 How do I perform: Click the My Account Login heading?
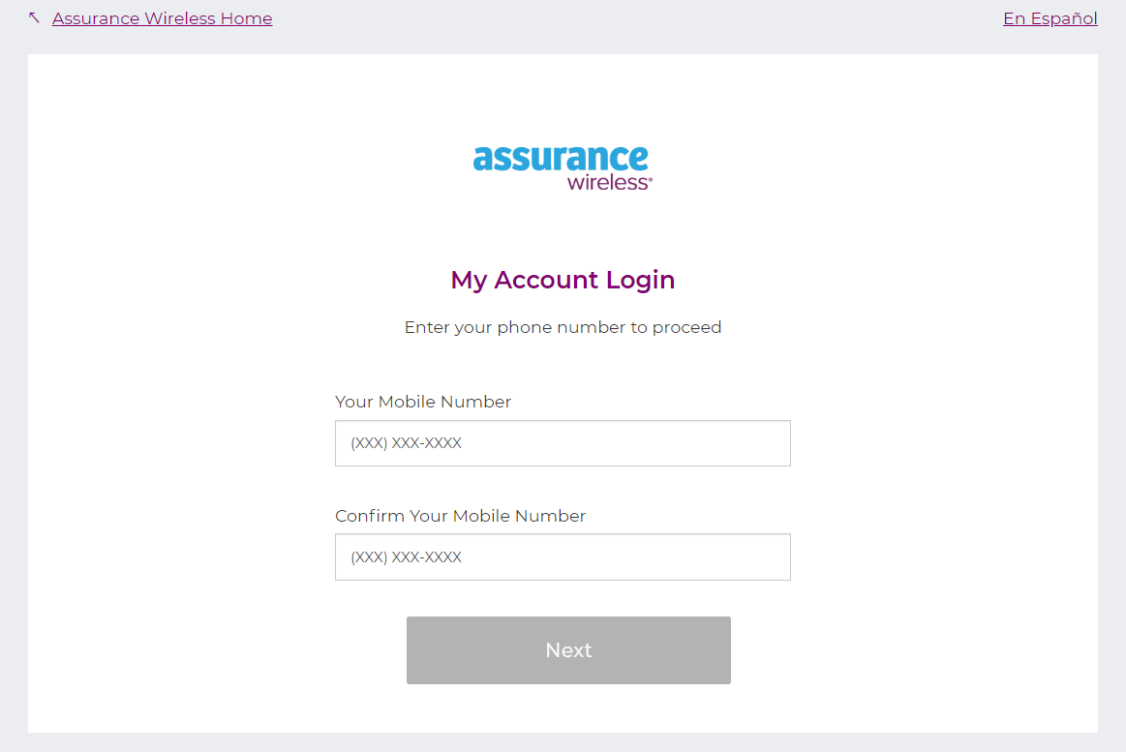pos(563,280)
